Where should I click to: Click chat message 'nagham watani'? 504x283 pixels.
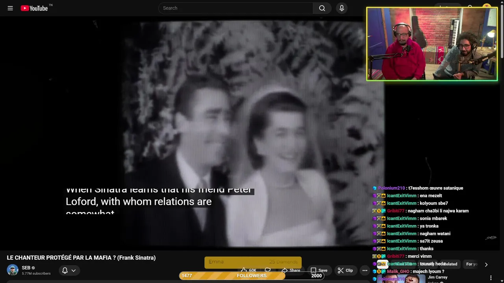click(435, 233)
